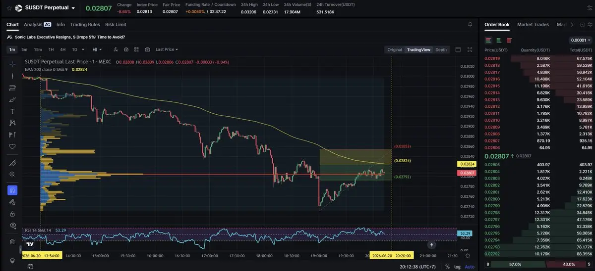
Task: Select the crosshair cursor tool
Action: 12,64
